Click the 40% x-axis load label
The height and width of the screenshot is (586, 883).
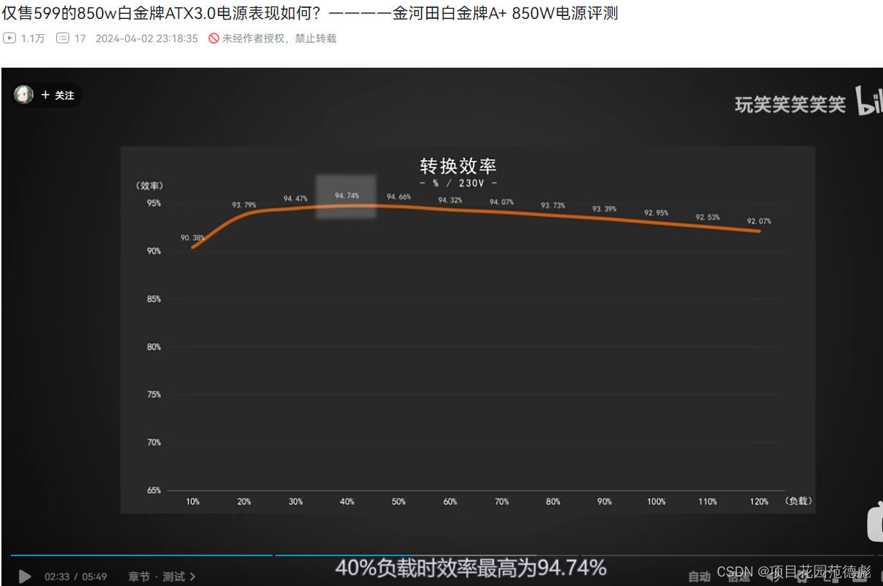(347, 502)
